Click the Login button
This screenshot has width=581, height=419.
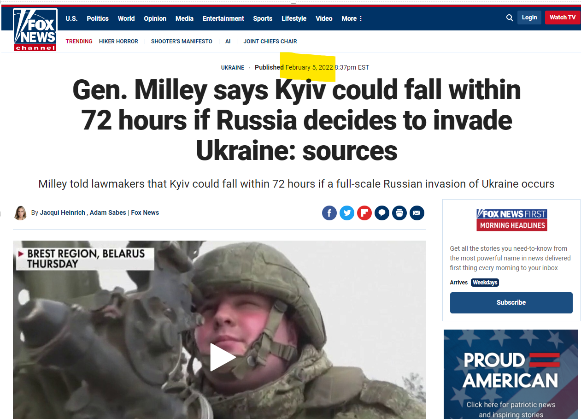(529, 18)
